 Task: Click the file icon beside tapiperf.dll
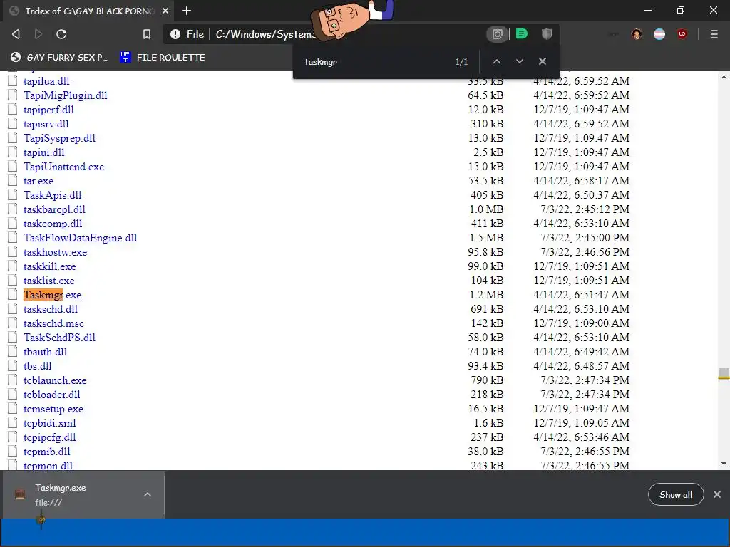pyautogui.click(x=13, y=109)
